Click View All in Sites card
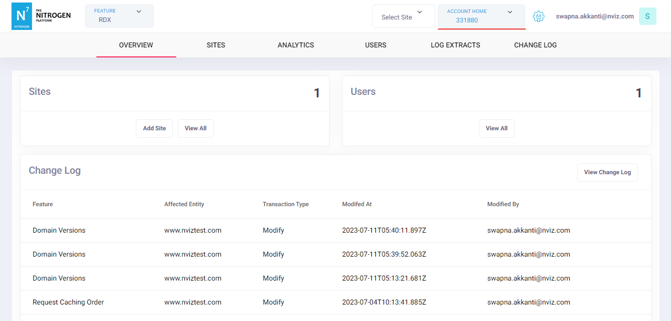The width and height of the screenshot is (671, 321). [x=195, y=128]
